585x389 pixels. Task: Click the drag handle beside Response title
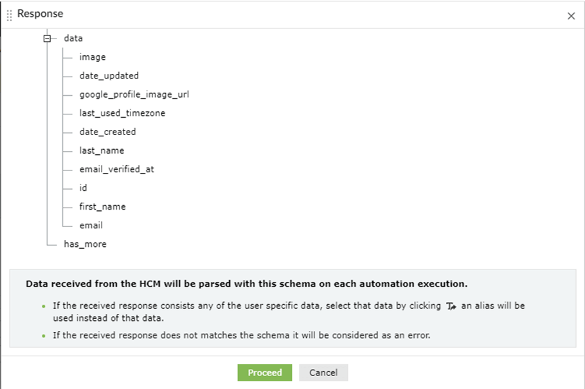tap(9, 15)
